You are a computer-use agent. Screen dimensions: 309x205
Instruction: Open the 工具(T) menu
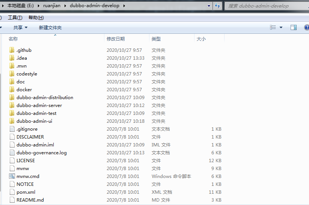click(x=15, y=18)
